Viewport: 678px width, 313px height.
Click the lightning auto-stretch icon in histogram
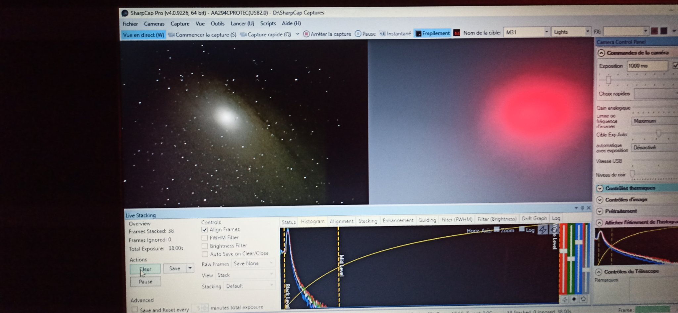(543, 229)
